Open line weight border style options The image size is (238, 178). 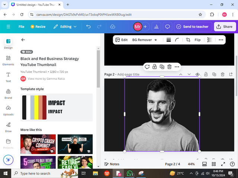tap(168, 40)
